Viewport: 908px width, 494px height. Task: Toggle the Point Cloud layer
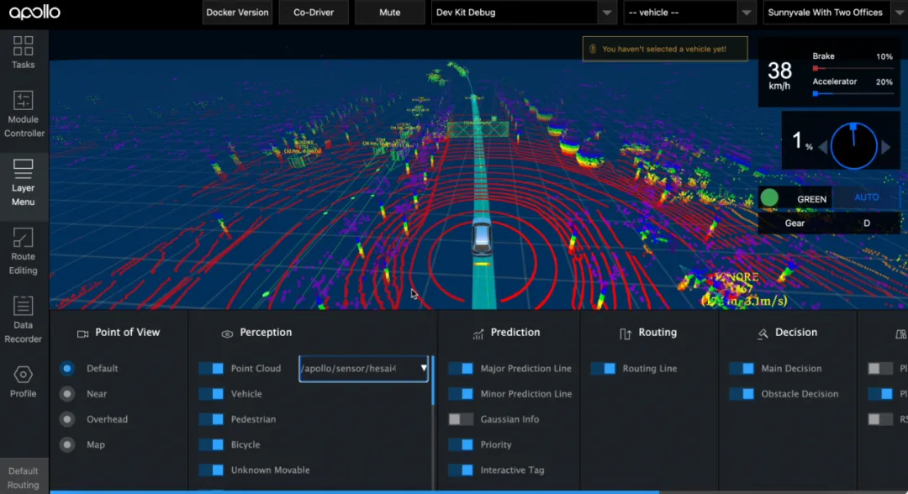click(x=211, y=369)
